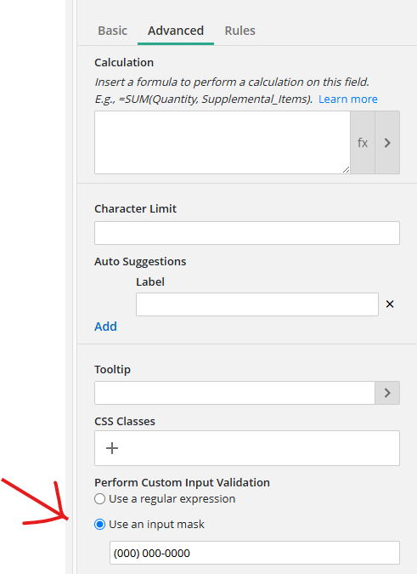Click inside the Tooltip text field
The image size is (417, 574).
tap(234, 393)
